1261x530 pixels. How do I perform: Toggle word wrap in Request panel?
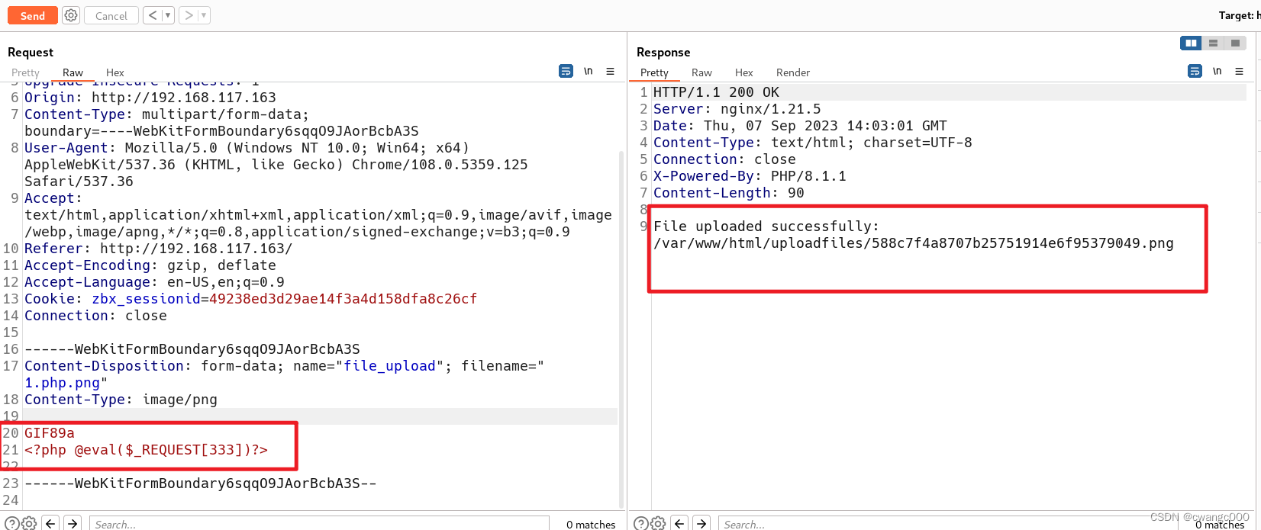566,71
